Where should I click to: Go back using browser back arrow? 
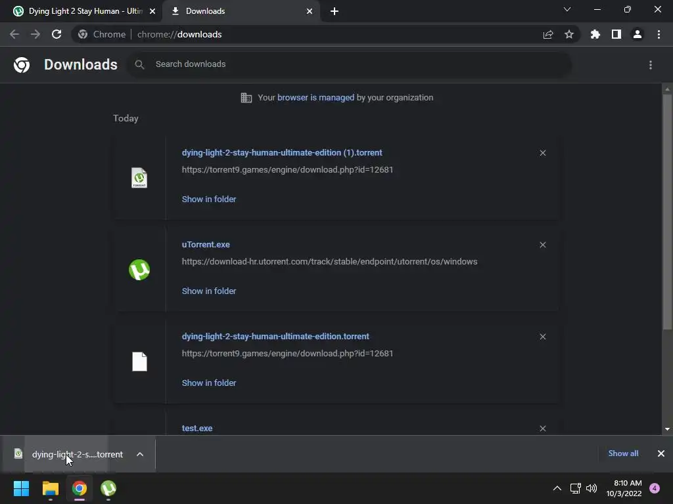coord(14,34)
